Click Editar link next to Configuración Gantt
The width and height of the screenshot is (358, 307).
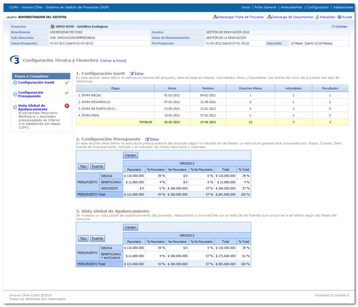tap(139, 74)
